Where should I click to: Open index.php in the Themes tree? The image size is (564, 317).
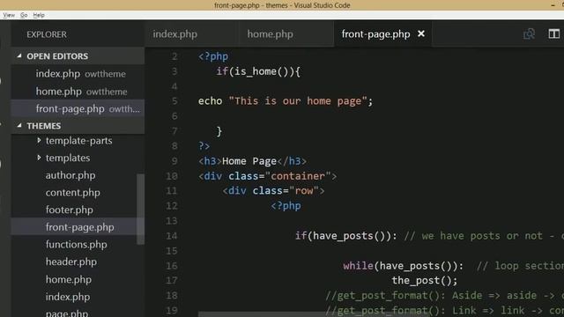tap(68, 297)
